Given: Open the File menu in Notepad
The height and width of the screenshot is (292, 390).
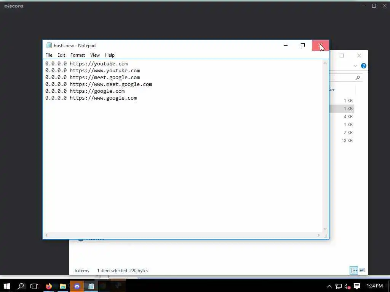Looking at the screenshot, I should (49, 55).
